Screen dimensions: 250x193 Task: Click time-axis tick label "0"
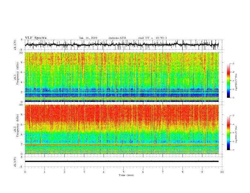point(25,172)
